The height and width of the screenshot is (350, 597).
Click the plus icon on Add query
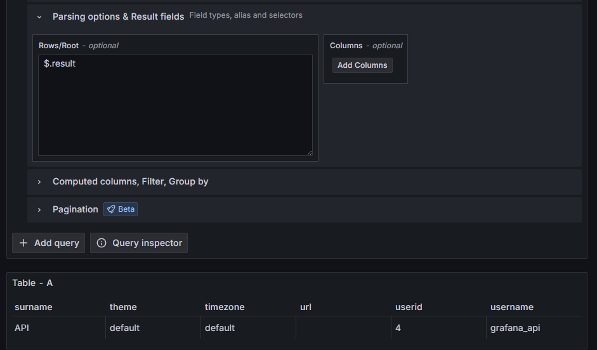(x=23, y=243)
